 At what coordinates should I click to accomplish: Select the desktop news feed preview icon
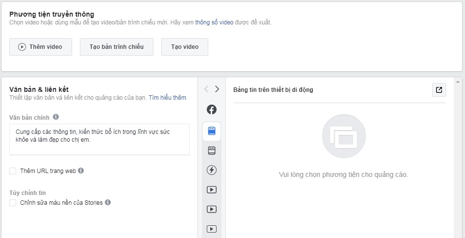(211, 151)
